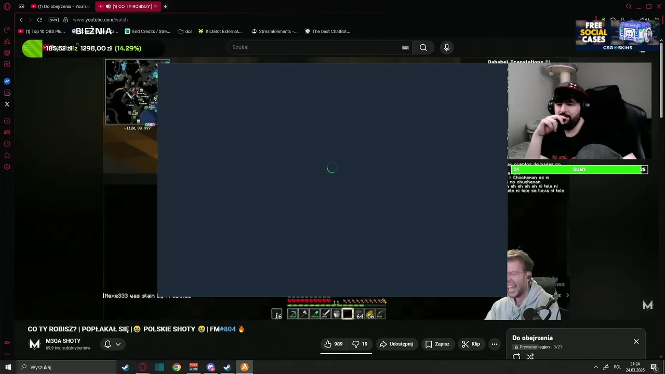Toggle the playlist loop icon
Screen dimensions: 665x374
pos(516,356)
